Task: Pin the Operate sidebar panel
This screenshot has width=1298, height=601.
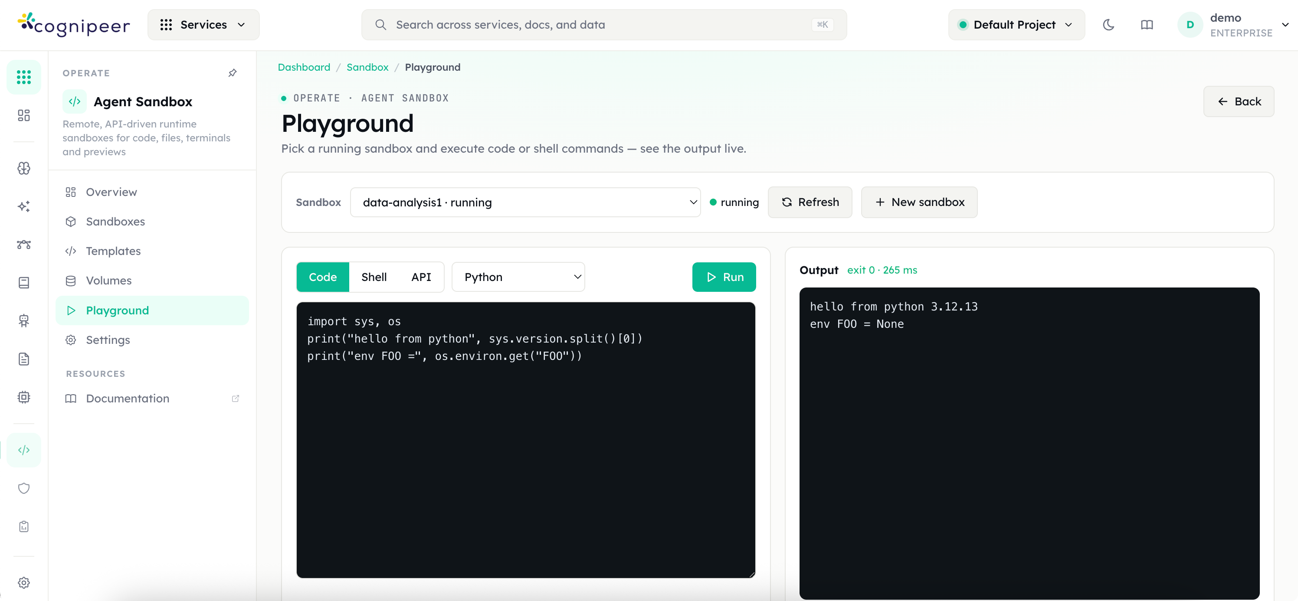Action: pyautogui.click(x=232, y=73)
